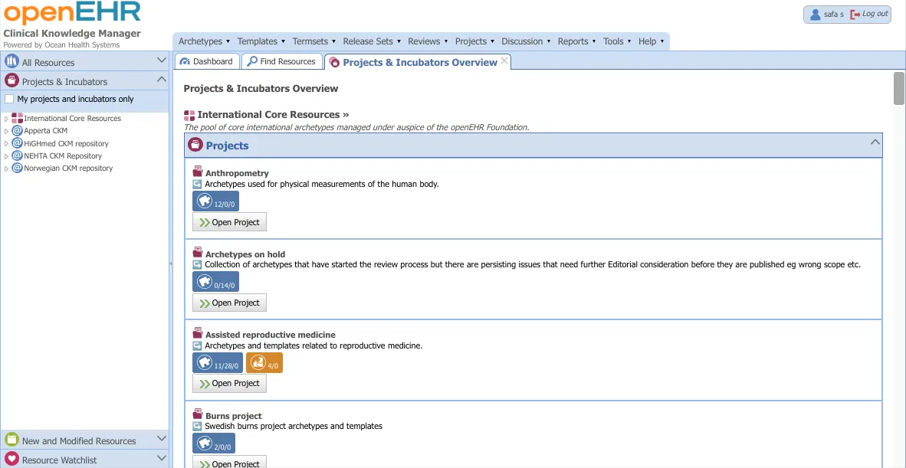This screenshot has height=468, width=906.
Task: Expand the All Resources sidebar panel
Action: (x=161, y=61)
